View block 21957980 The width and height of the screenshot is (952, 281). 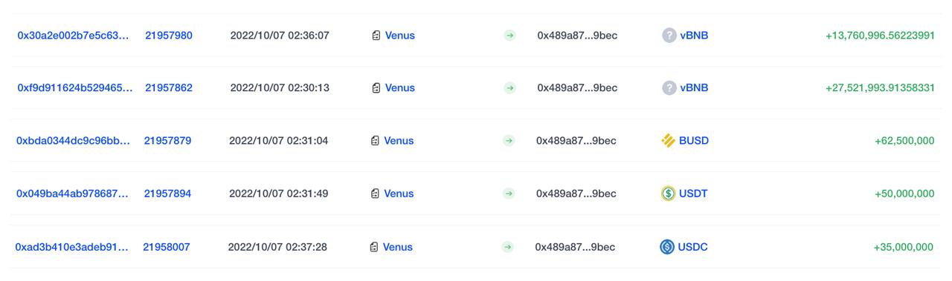(169, 36)
